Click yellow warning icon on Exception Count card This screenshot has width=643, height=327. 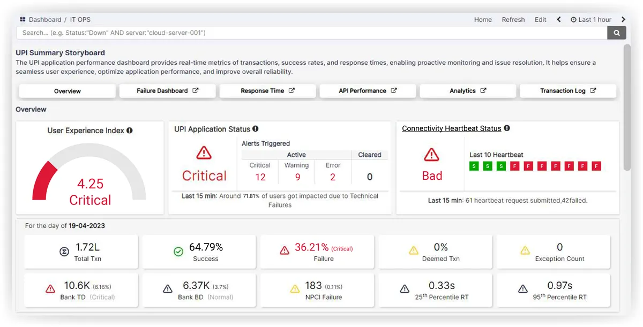[x=525, y=250]
